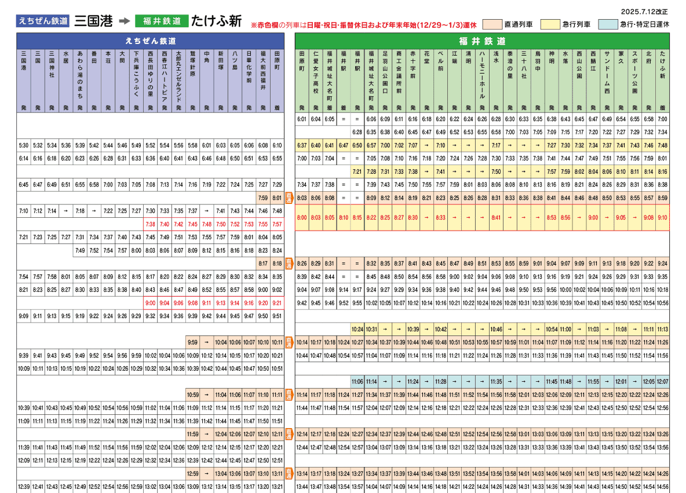Select the green 福井鉄道 section header bar
This screenshot has width=686, height=493.
pos(482,41)
